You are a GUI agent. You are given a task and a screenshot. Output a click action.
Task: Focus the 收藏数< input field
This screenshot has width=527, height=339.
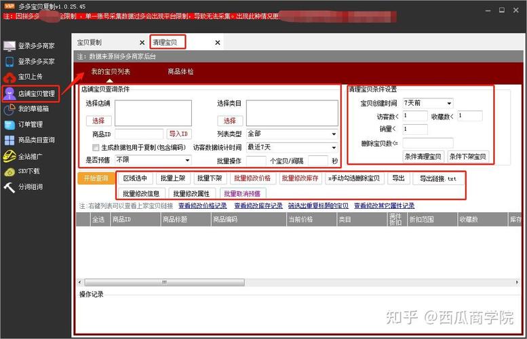click(x=470, y=116)
